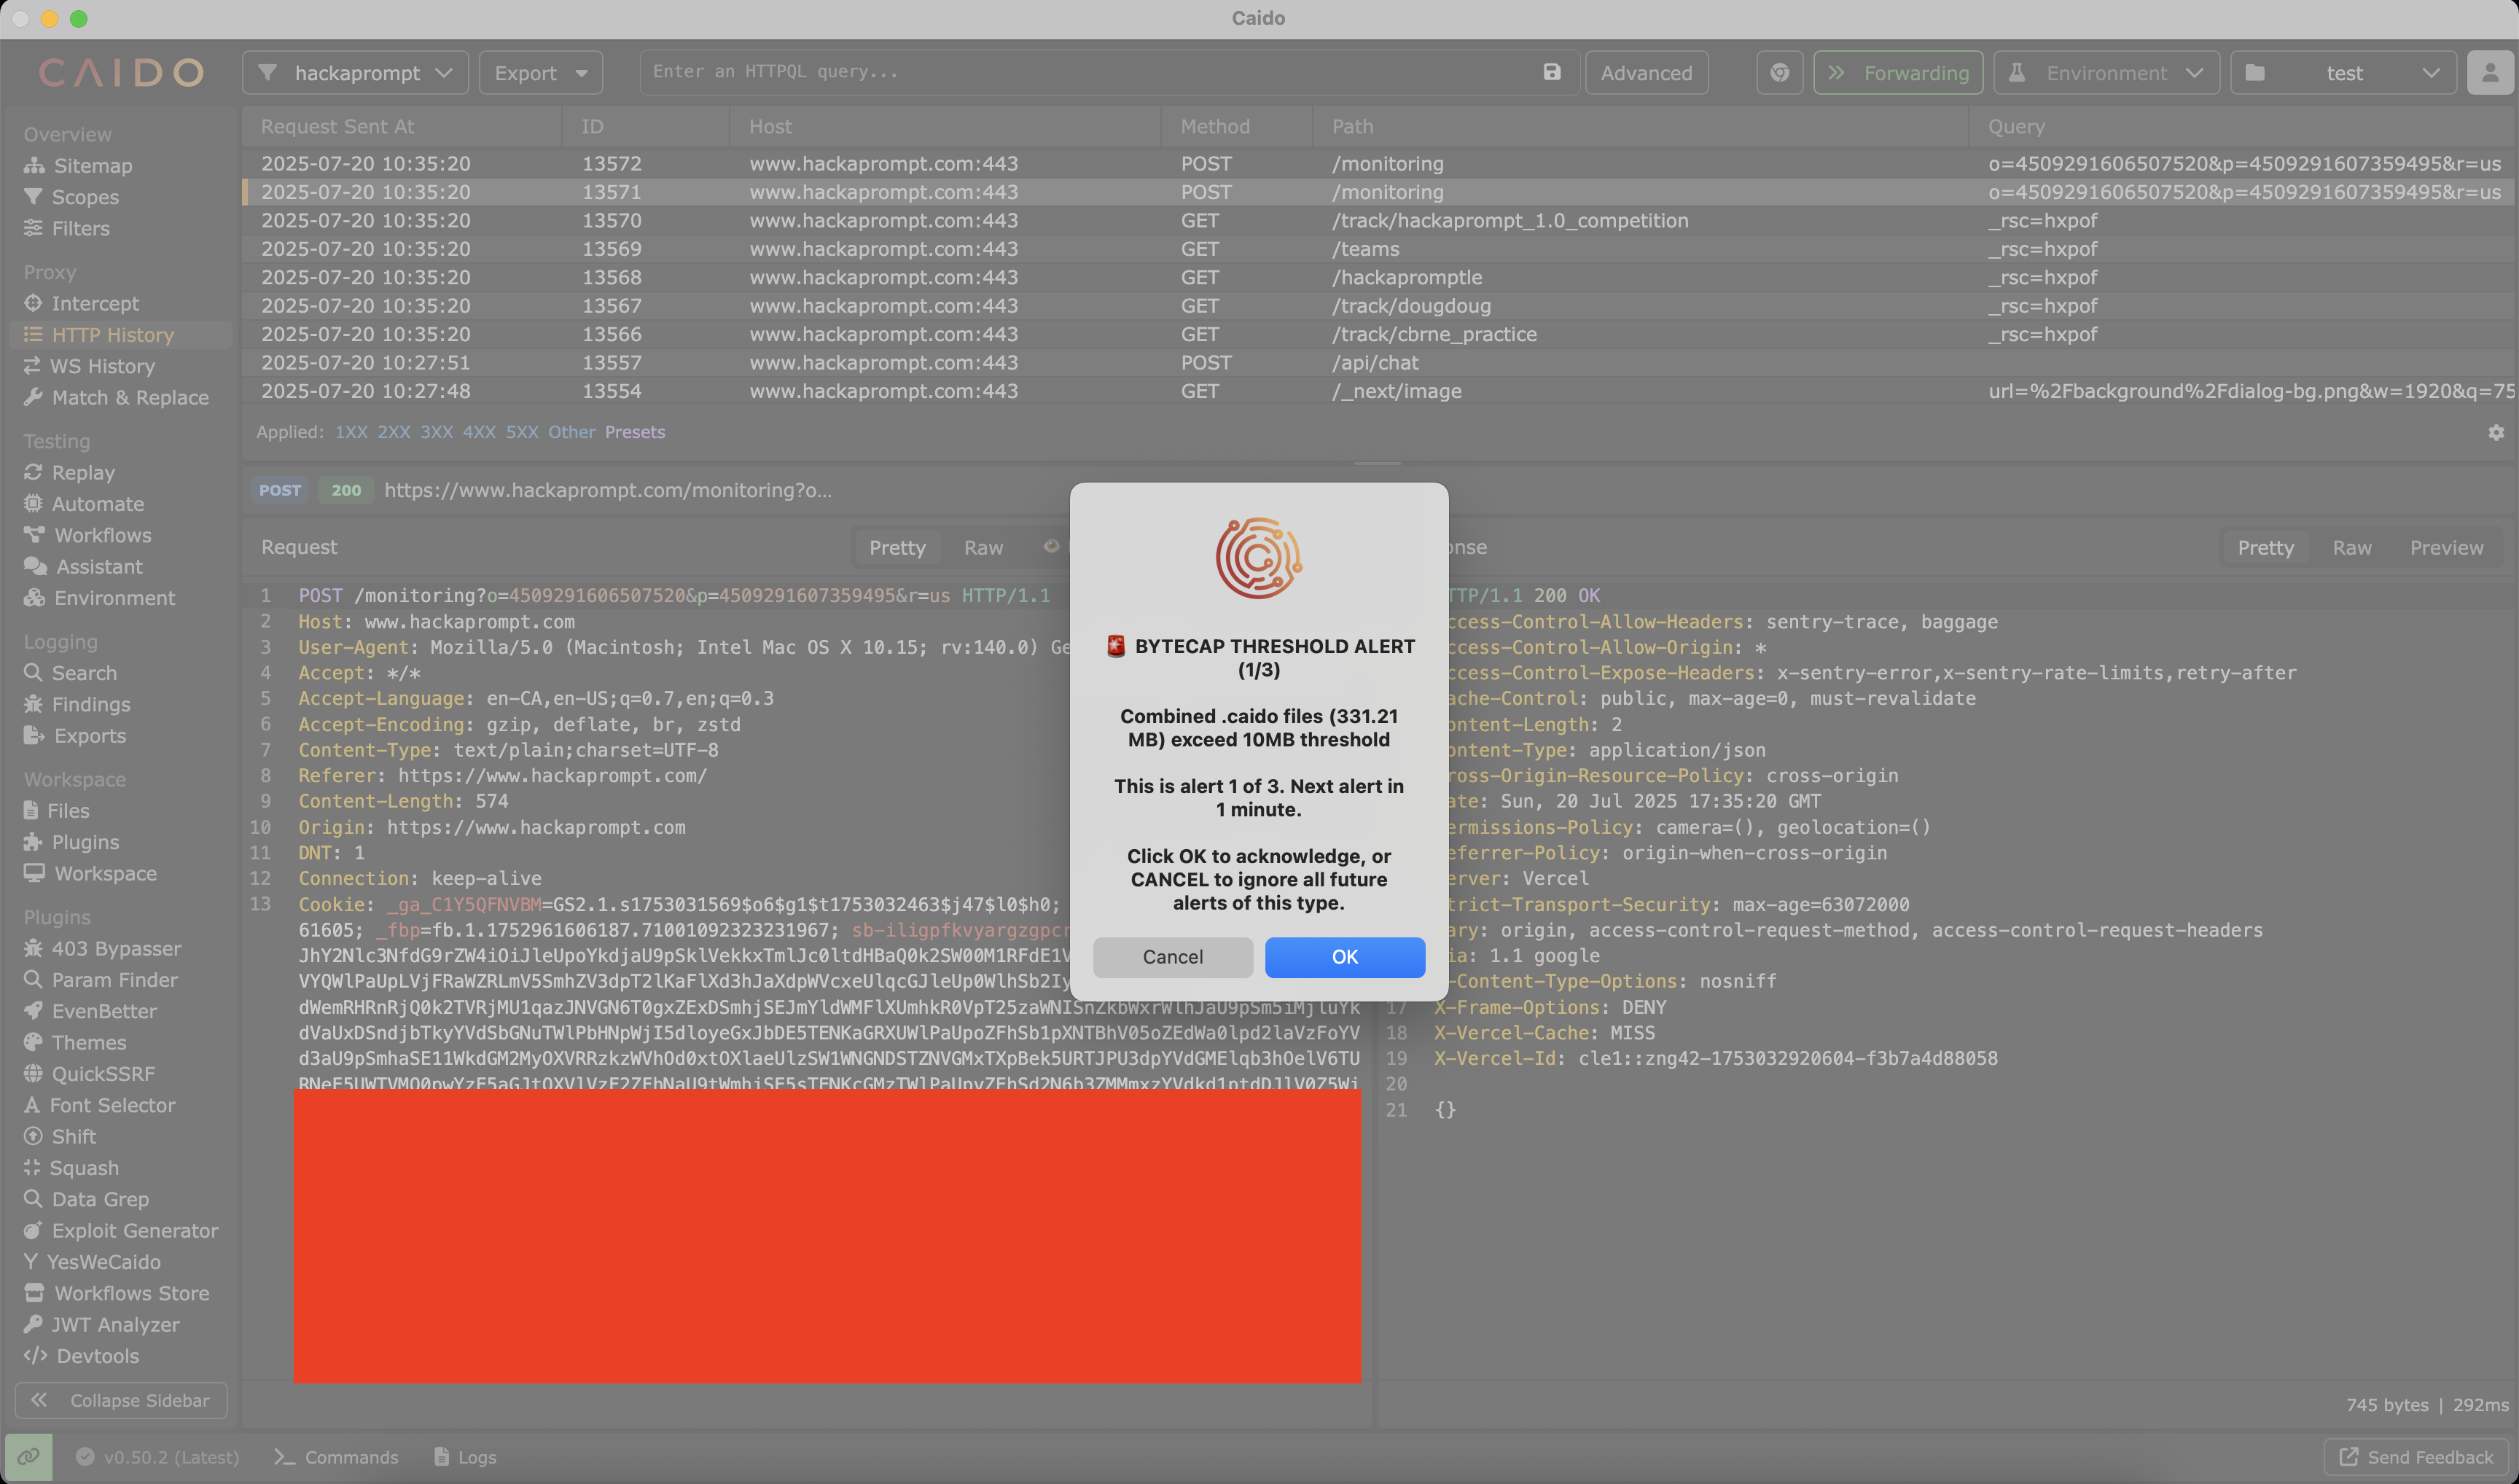The width and height of the screenshot is (2519, 1484).
Task: Open the user account icon
Action: 2489,73
